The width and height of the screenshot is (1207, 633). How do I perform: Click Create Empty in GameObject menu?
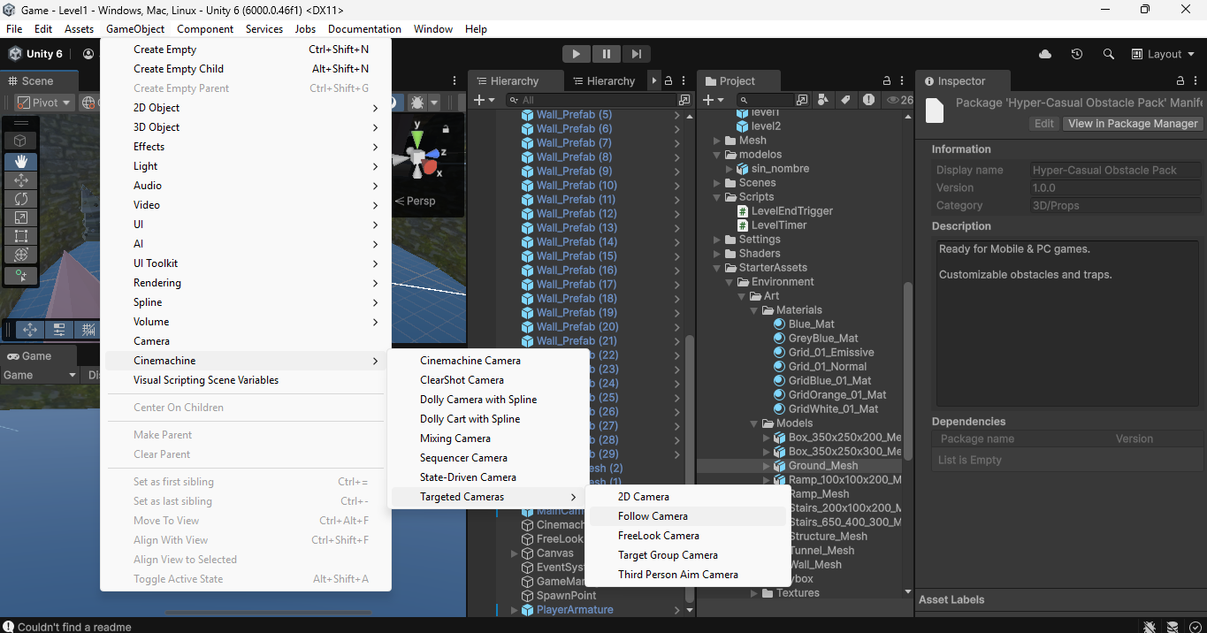coord(246,50)
